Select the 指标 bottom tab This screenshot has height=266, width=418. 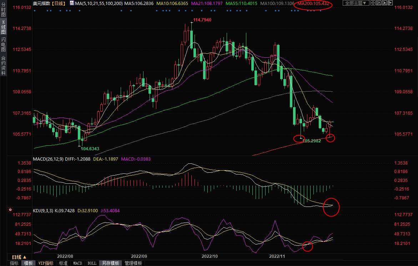pyautogui.click(x=14, y=263)
